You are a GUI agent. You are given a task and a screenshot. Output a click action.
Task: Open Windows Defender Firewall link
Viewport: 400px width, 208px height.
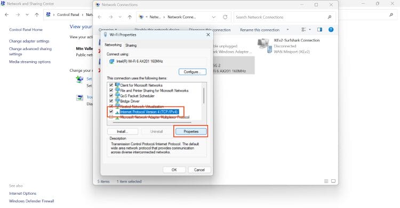point(31,201)
